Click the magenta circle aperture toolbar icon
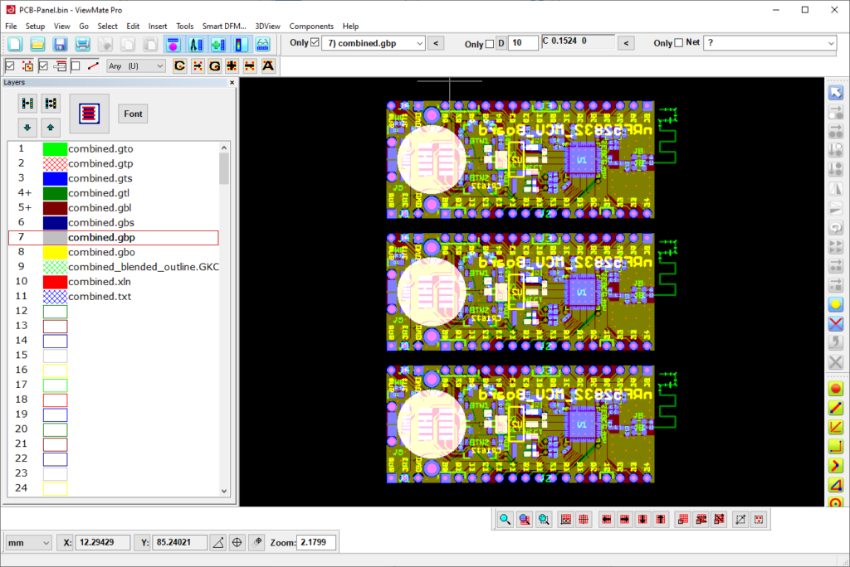The width and height of the screenshot is (850, 567). tap(173, 45)
